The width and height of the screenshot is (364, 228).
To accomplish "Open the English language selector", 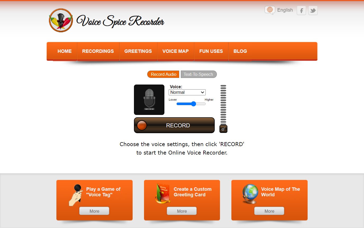I will pos(285,10).
